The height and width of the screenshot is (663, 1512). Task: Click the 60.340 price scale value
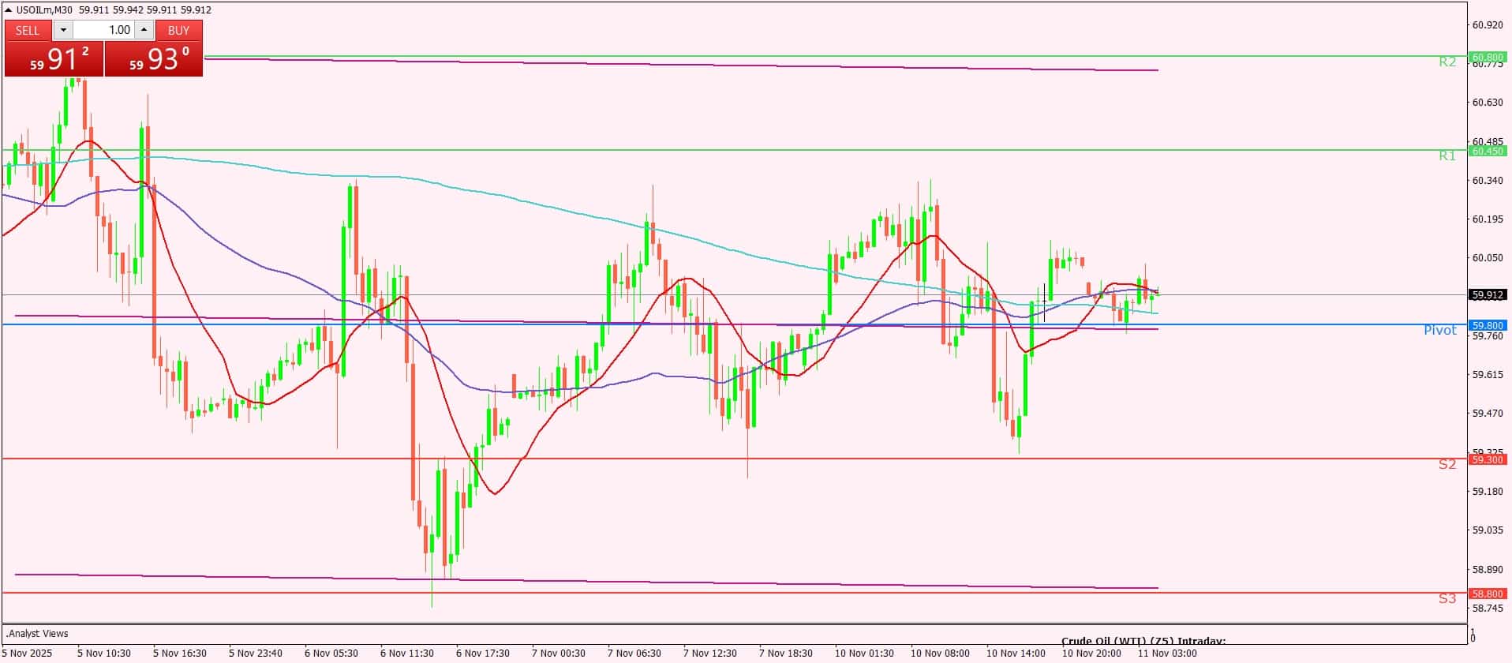(1488, 181)
